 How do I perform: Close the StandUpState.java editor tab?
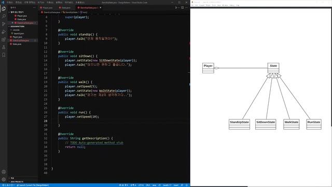(101, 8)
